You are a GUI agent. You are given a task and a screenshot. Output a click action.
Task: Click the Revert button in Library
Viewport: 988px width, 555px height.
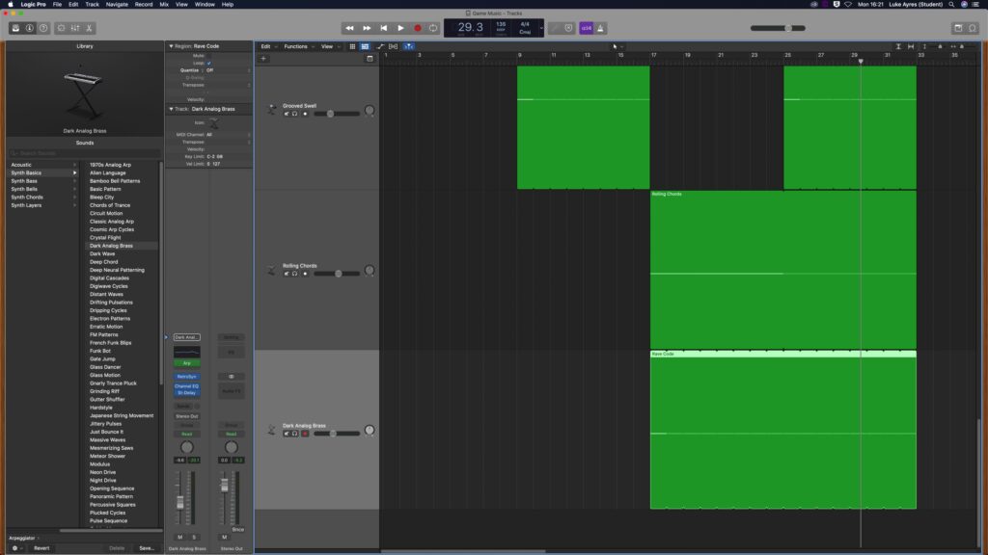click(x=41, y=548)
